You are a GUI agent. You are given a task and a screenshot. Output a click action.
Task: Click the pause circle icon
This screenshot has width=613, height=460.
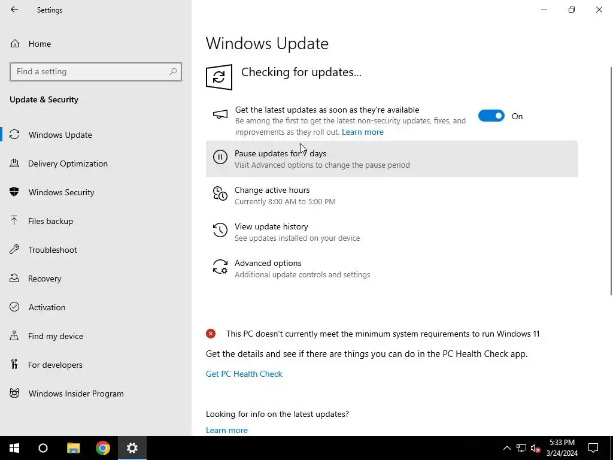click(220, 158)
